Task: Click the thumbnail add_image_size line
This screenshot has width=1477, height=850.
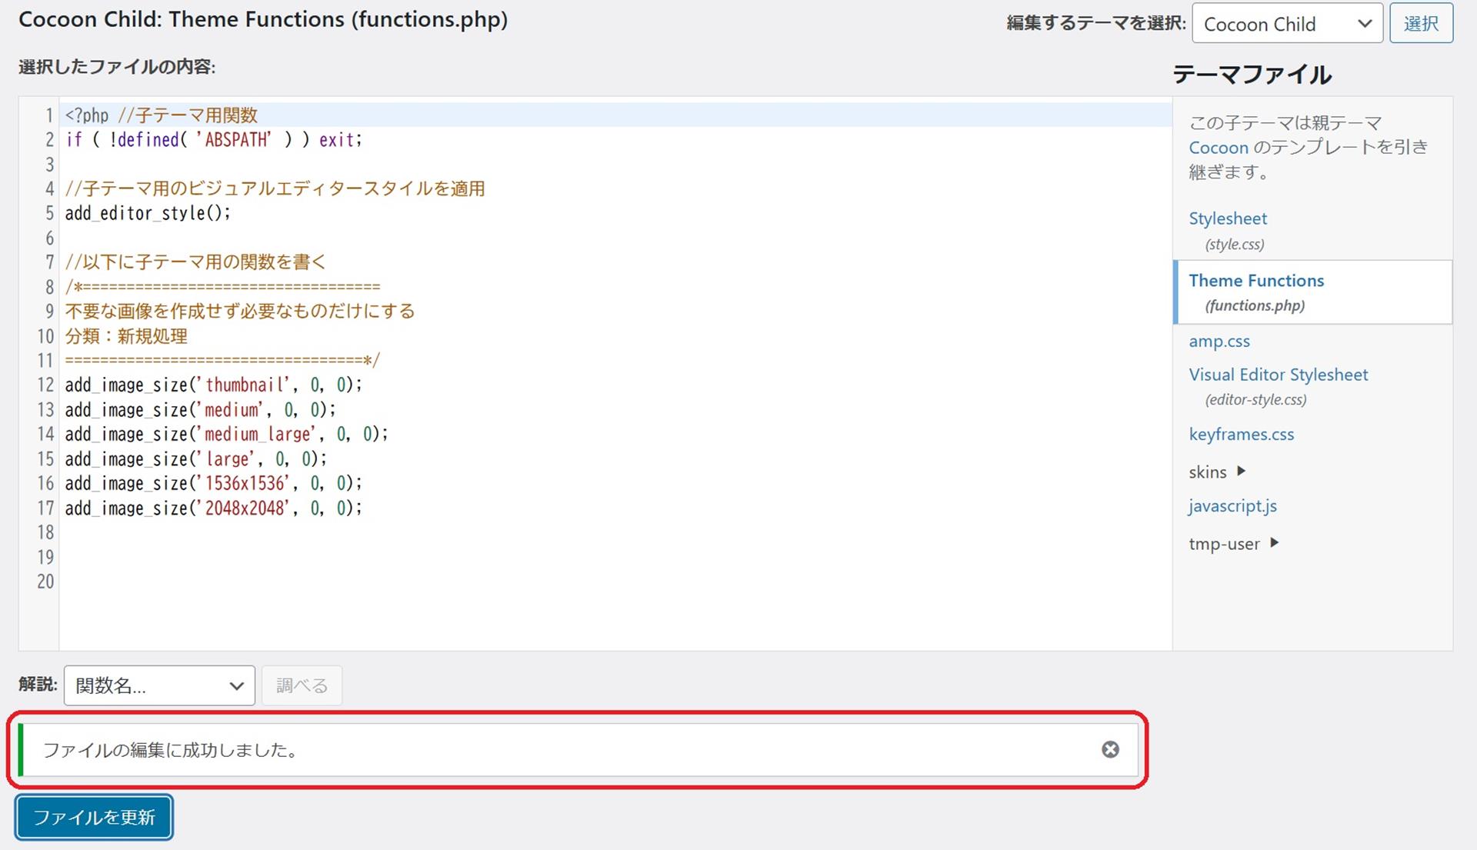Action: (213, 385)
